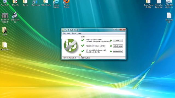The image size is (175, 98).
Task: Select the DVD Shrink 3.2 desktop icon
Action: click(x=15, y=17)
